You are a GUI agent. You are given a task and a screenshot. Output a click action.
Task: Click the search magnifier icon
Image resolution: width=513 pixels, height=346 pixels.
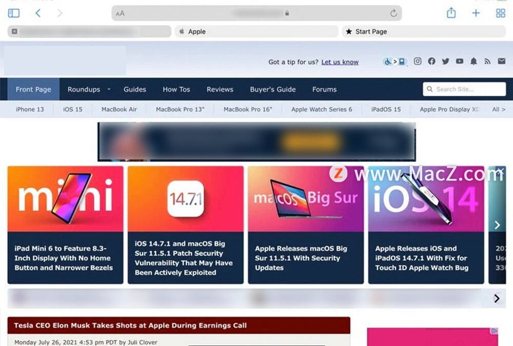coord(429,89)
